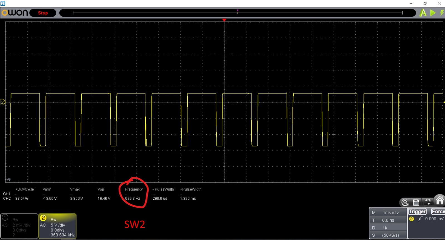This screenshot has width=445, height=240.
Task: Click the +DutyCycle value 83.54%
Action: (x=22, y=199)
